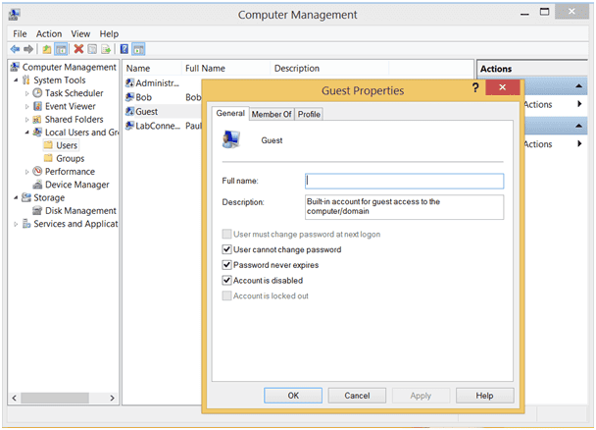Click the Apply button
The height and width of the screenshot is (430, 596).
421,396
